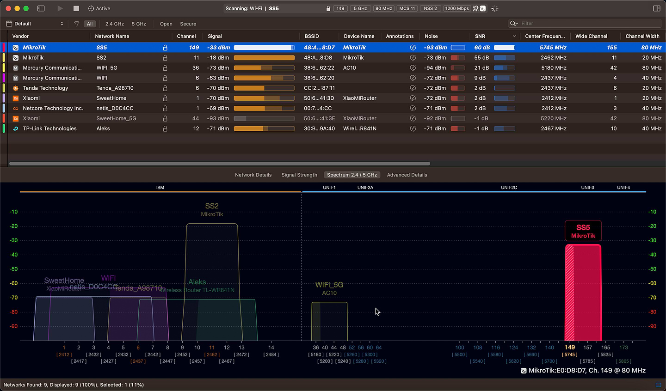Select the netis_D0C4CC network name cell

(x=115, y=108)
